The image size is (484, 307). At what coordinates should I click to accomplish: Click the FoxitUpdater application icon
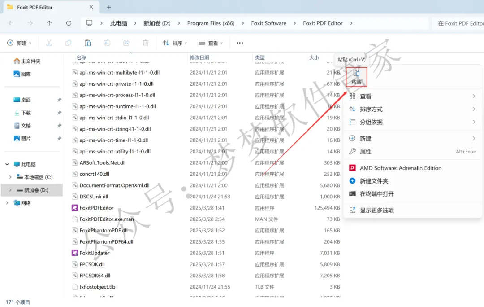pyautogui.click(x=75, y=253)
